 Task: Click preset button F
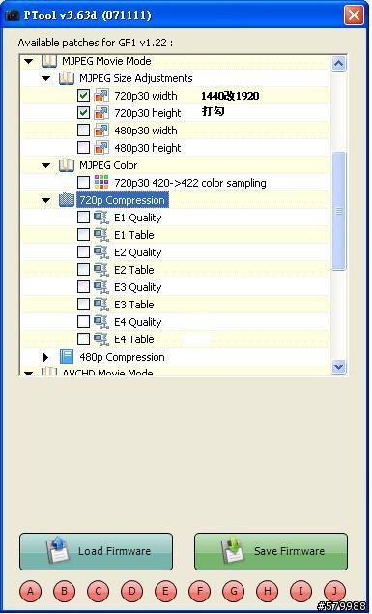[199, 591]
